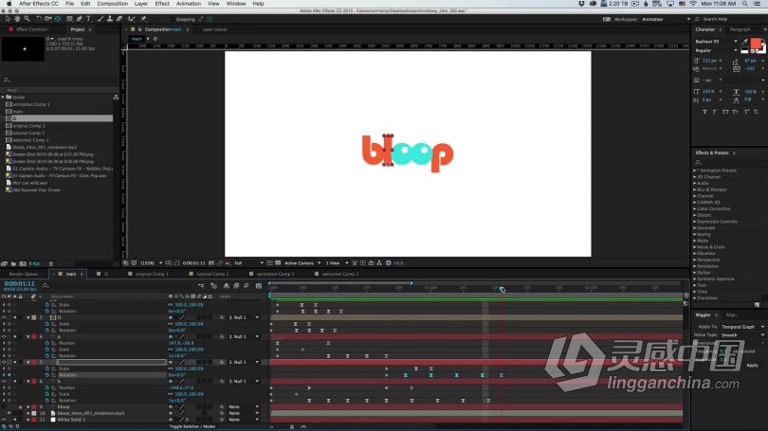The height and width of the screenshot is (431, 768).
Task: Click the current timecode 0:00:01:11 in timeline
Action: 20,284
